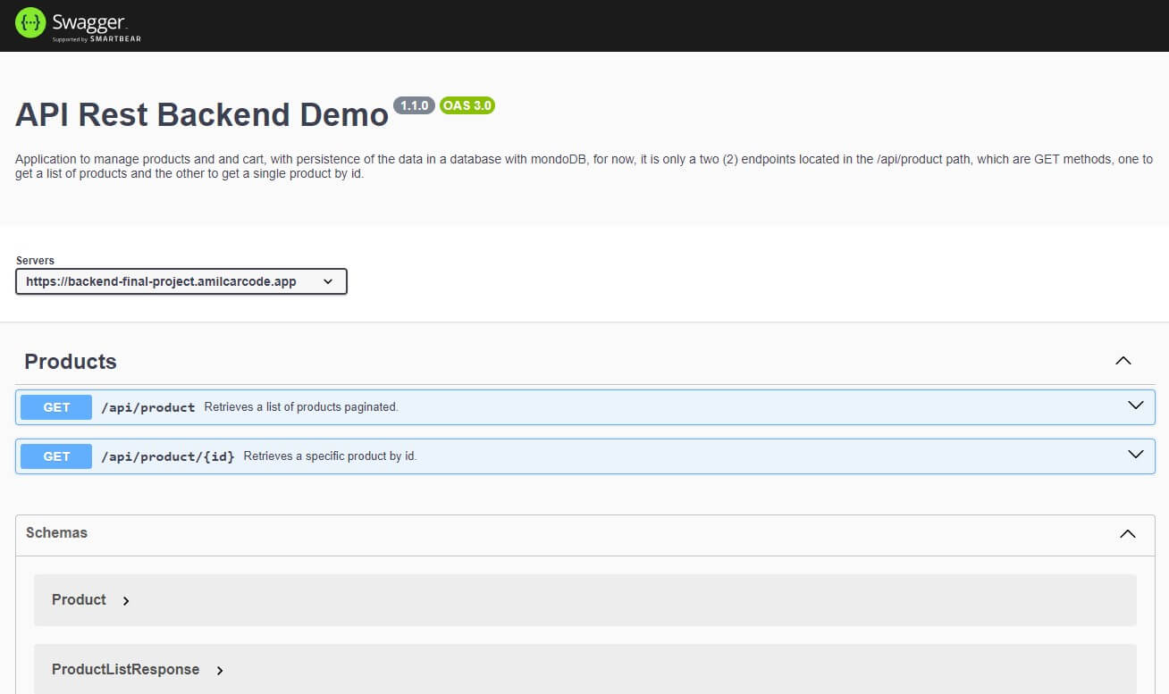Collapse Schemas with the up arrow icon

pyautogui.click(x=1128, y=533)
